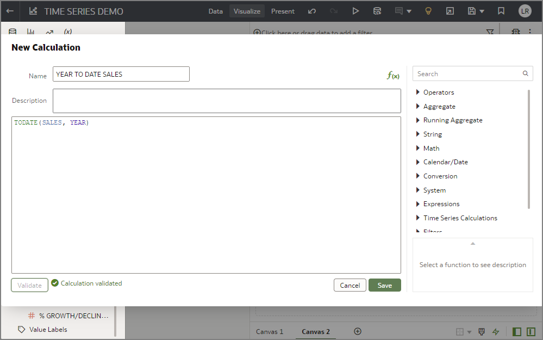Viewport: 543px width, 340px height.
Task: Open the notes icon in header
Action: click(x=399, y=11)
